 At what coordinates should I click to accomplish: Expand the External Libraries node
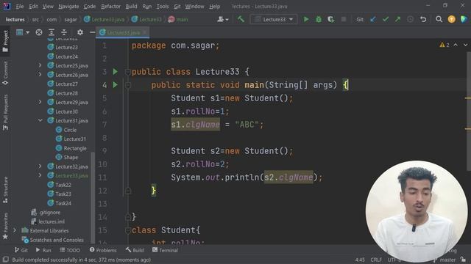(15, 230)
